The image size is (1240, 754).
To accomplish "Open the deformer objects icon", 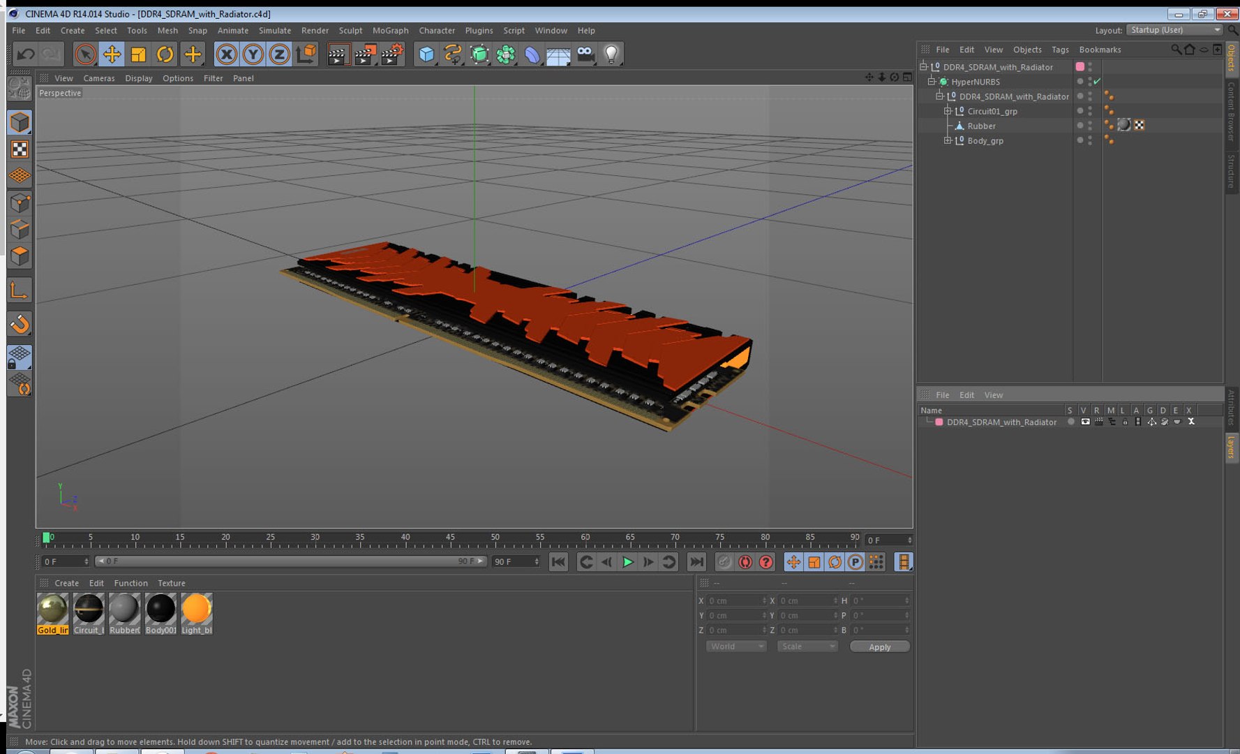I will click(532, 54).
